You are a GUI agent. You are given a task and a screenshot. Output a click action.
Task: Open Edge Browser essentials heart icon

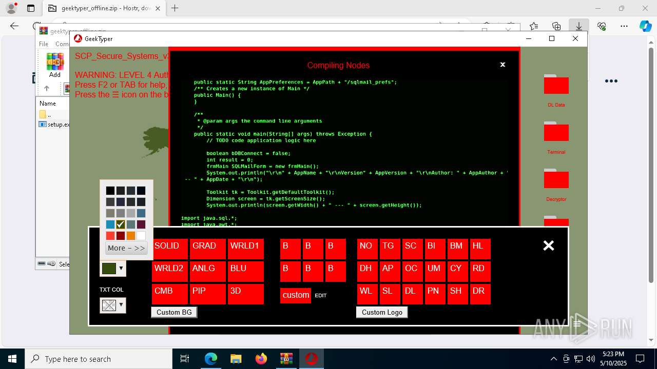(602, 26)
